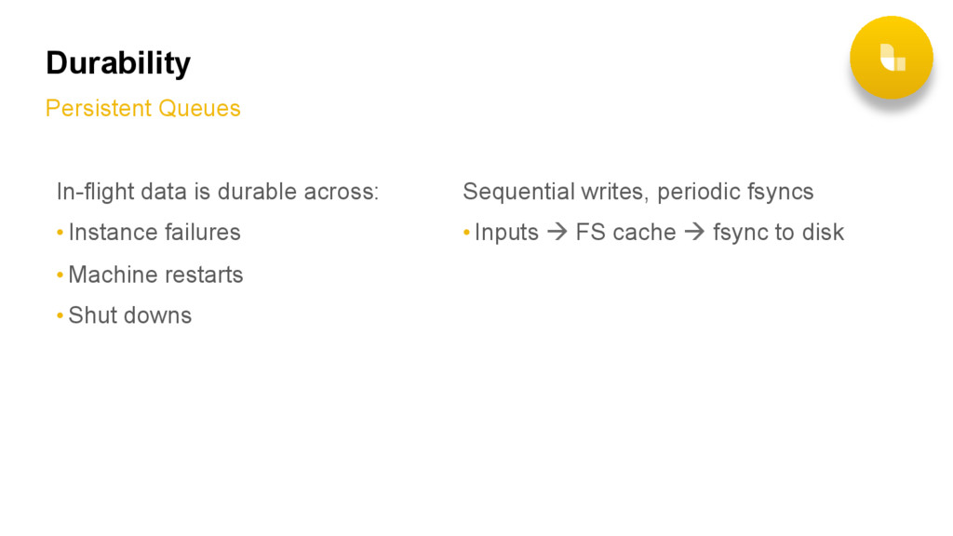Screen dimensions: 953x536
Task: Click the white Beats symbol inside the logo
Action: 893,58
